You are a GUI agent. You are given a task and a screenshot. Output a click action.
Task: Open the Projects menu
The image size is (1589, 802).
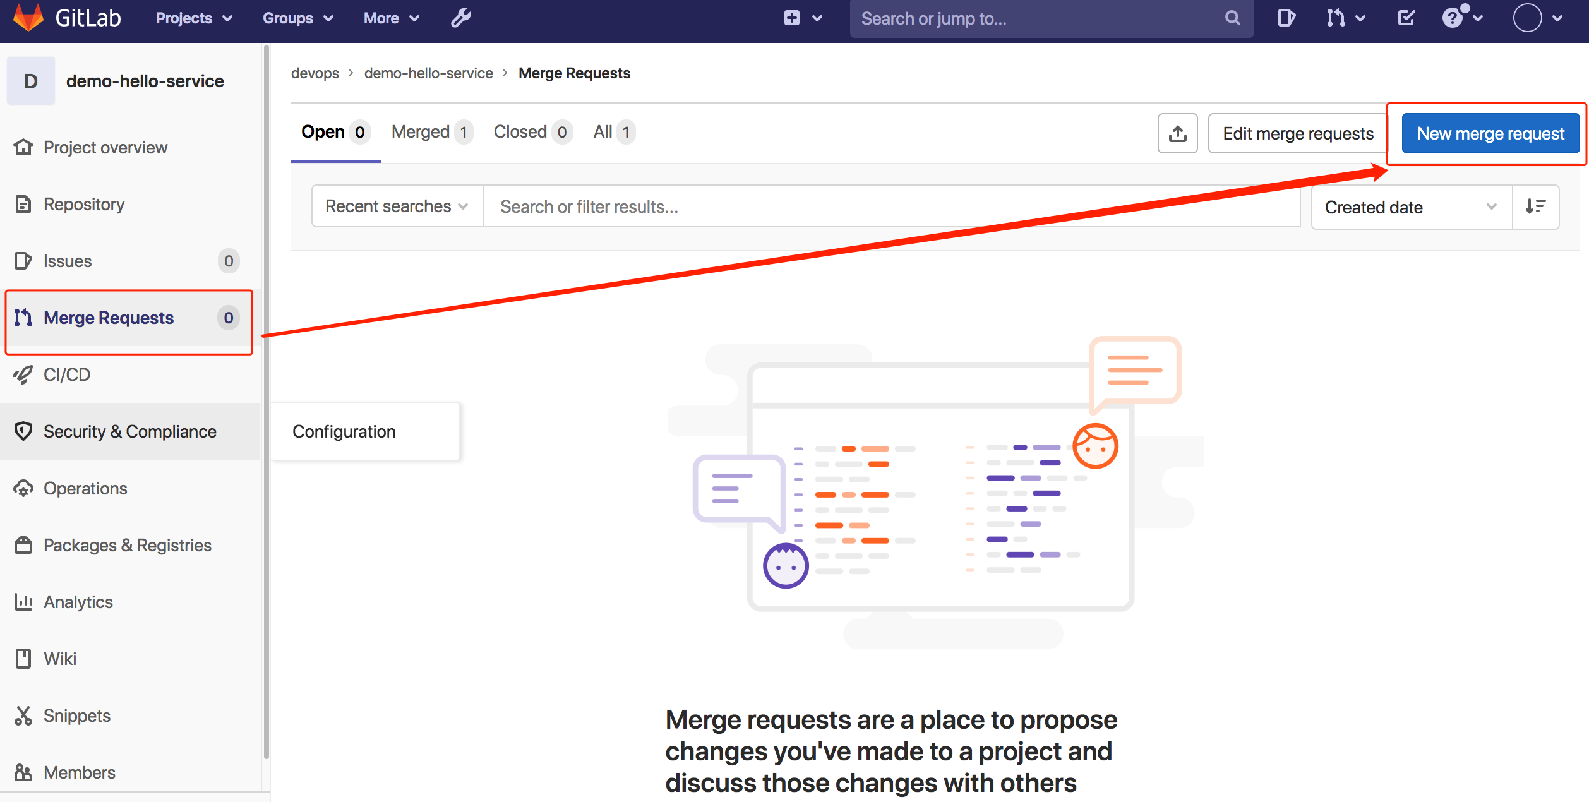click(x=193, y=18)
